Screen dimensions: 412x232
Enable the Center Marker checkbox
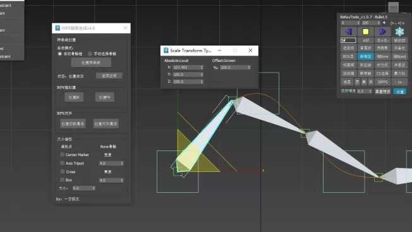click(63, 154)
